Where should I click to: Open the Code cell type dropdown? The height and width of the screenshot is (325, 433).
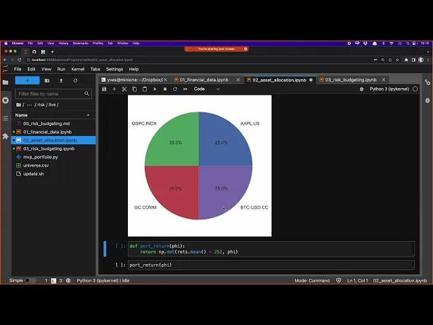(207, 89)
